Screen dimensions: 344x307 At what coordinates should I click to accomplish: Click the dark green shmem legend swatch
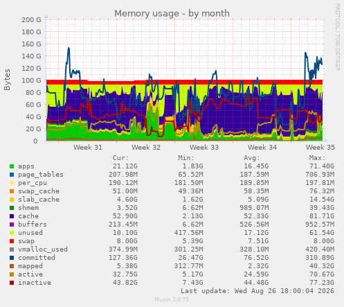(x=12, y=208)
